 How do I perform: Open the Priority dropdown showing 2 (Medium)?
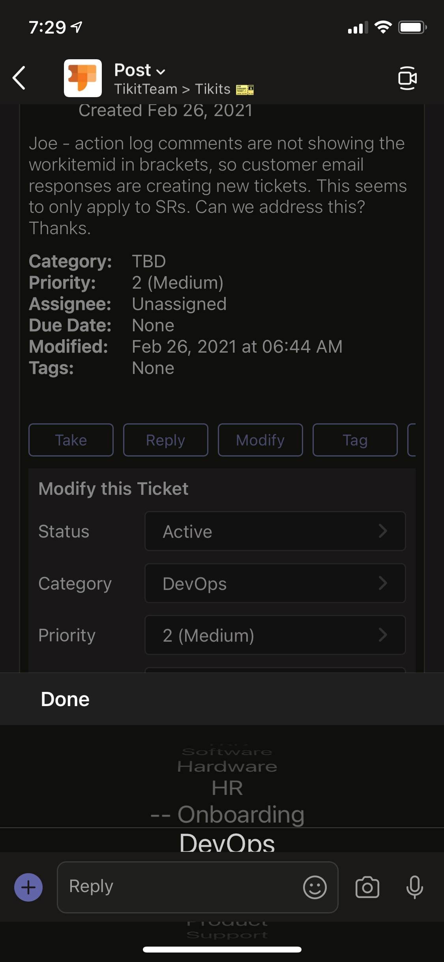275,635
